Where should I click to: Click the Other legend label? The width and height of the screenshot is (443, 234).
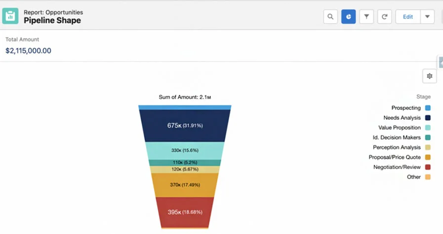tap(414, 177)
